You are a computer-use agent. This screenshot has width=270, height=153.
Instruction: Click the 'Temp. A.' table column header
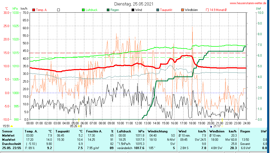pyautogui.click(x=31, y=131)
